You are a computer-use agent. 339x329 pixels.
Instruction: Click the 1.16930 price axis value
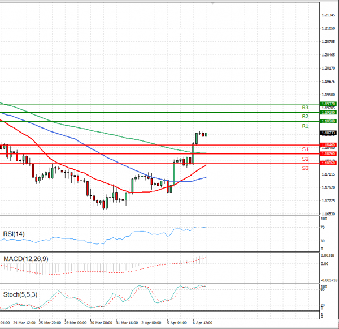328,214
